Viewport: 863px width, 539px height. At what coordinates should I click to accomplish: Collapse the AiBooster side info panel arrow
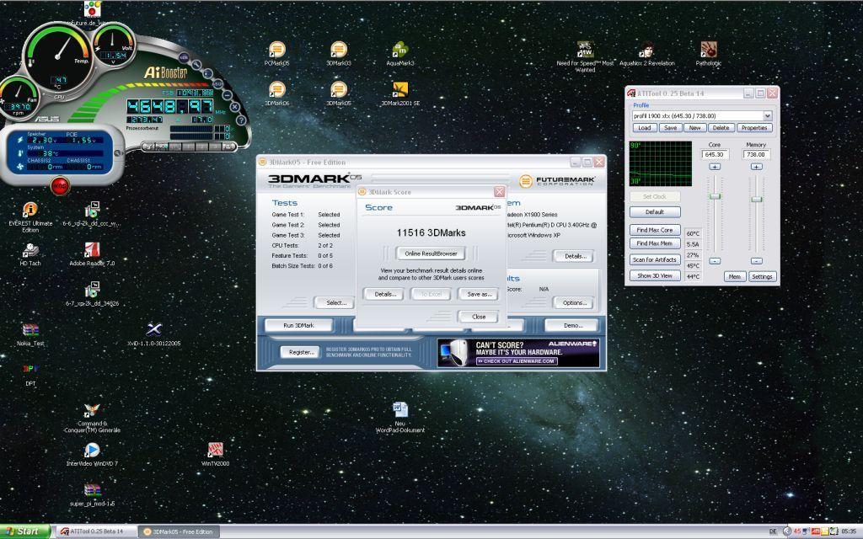(x=117, y=153)
